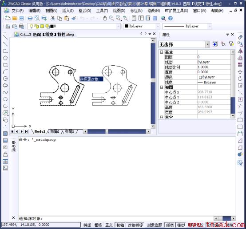This screenshot has width=246, height=229.
Task: Click the 颜色 ByLayer color swatch property
Action: 214,77
